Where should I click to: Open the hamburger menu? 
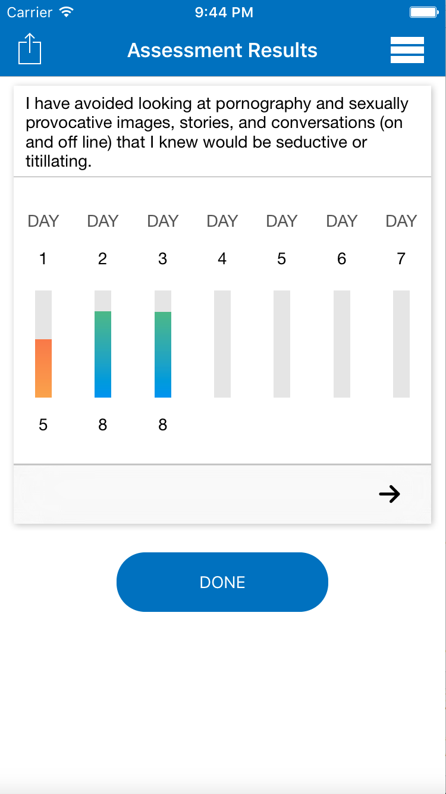point(407,50)
